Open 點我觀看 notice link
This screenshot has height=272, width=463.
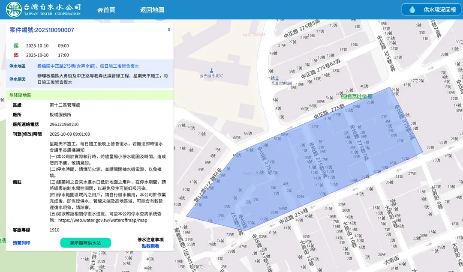pyautogui.click(x=150, y=246)
